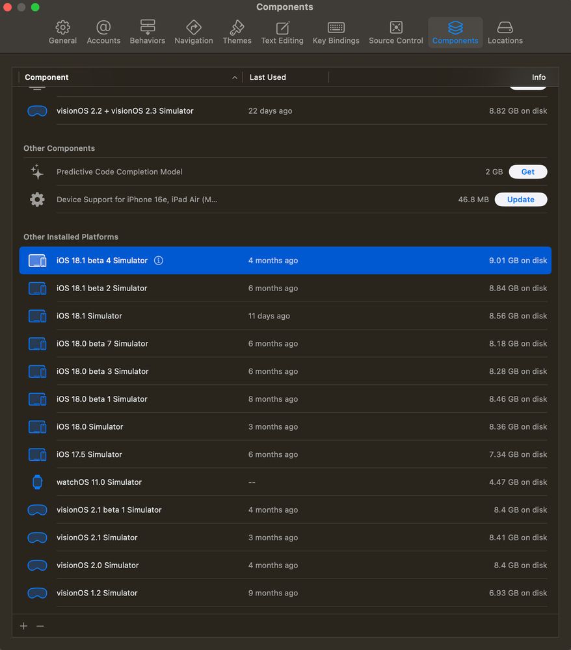
Task: Click the Last Used column header
Action: pos(285,77)
